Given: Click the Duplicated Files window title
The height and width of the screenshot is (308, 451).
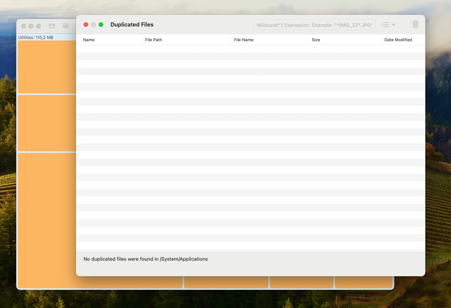Looking at the screenshot, I should tap(132, 25).
